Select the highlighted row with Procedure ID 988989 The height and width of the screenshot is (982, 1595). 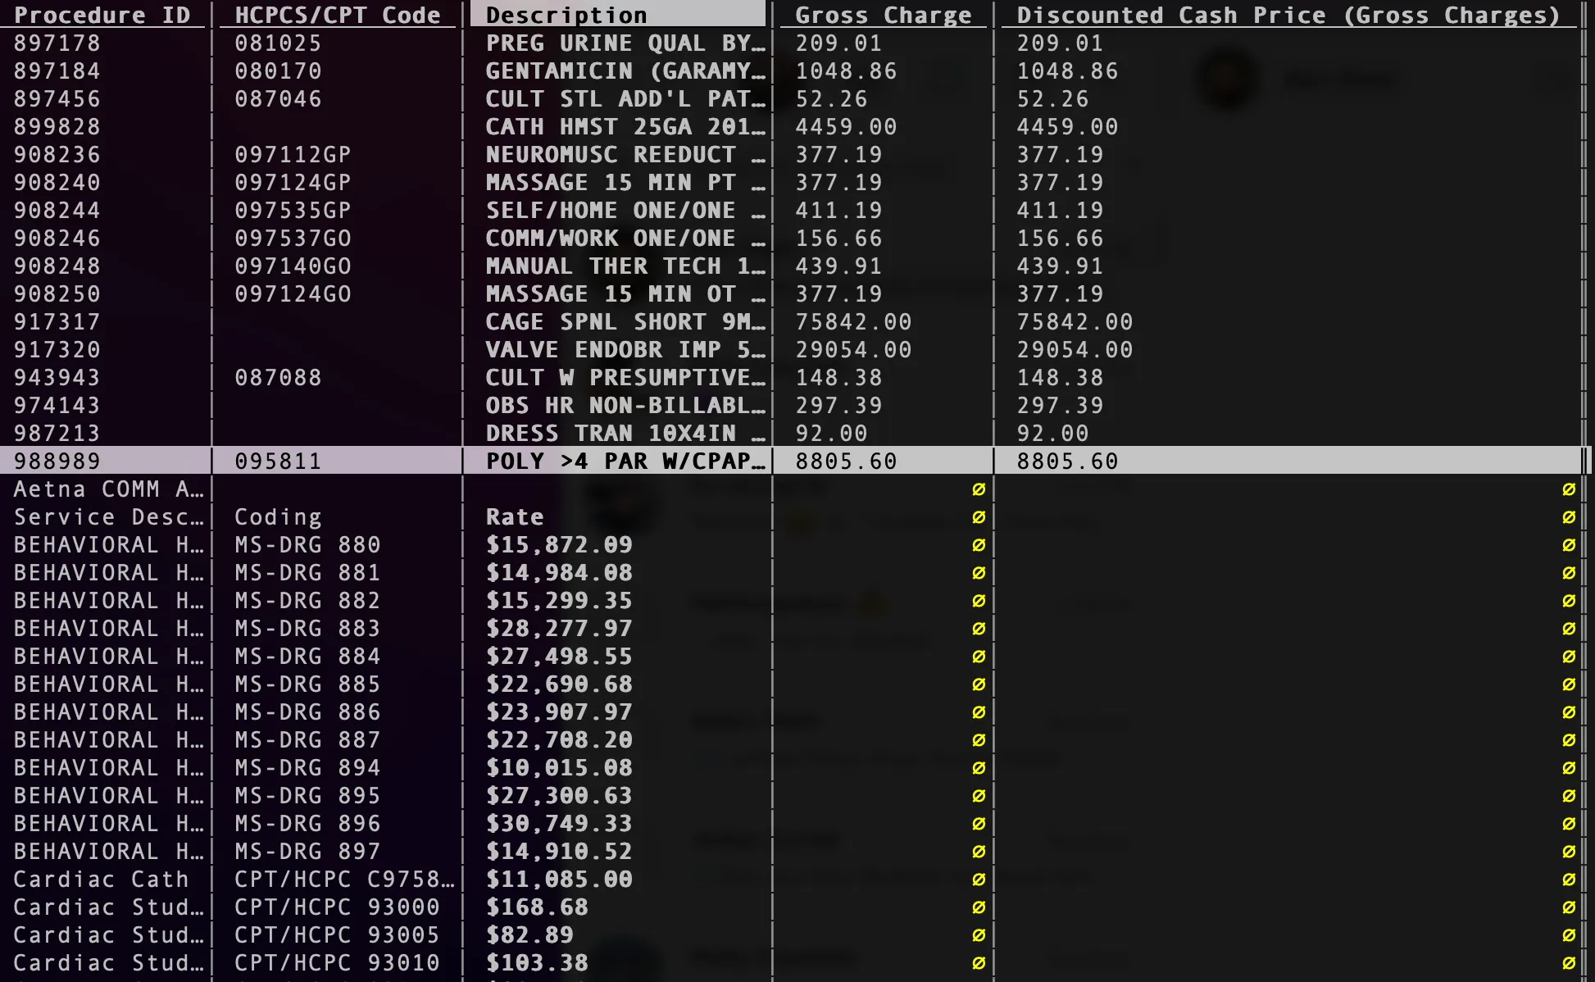point(792,461)
